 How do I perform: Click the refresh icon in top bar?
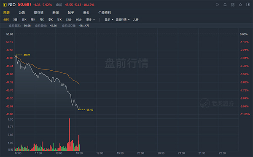coord(217,5)
